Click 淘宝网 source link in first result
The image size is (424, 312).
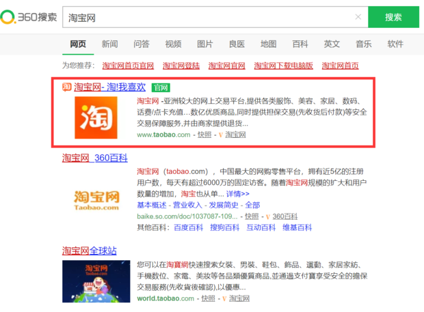point(235,134)
